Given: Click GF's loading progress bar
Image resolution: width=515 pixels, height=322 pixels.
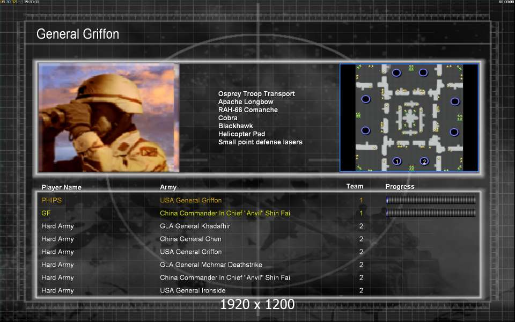Looking at the screenshot, I should tap(431, 213).
